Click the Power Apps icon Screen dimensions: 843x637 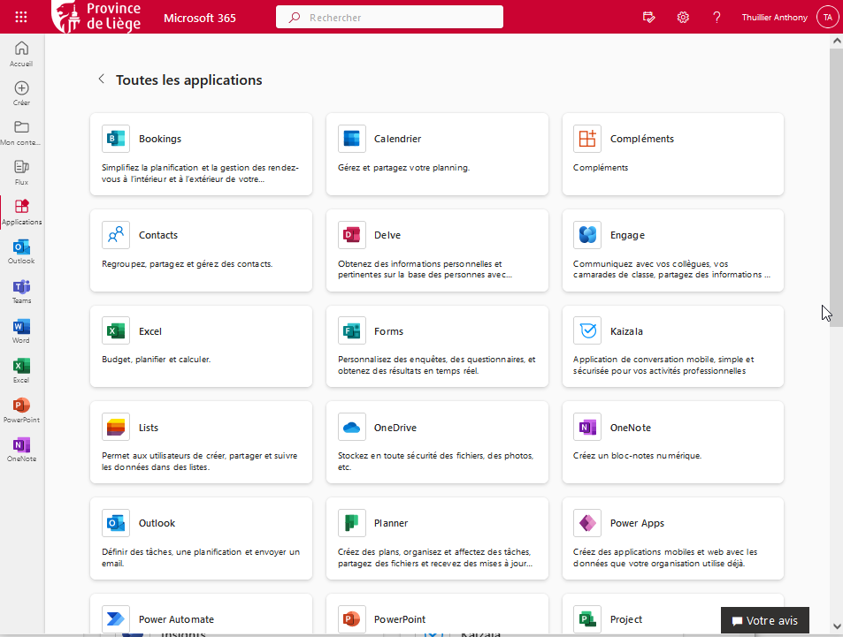[x=587, y=523]
